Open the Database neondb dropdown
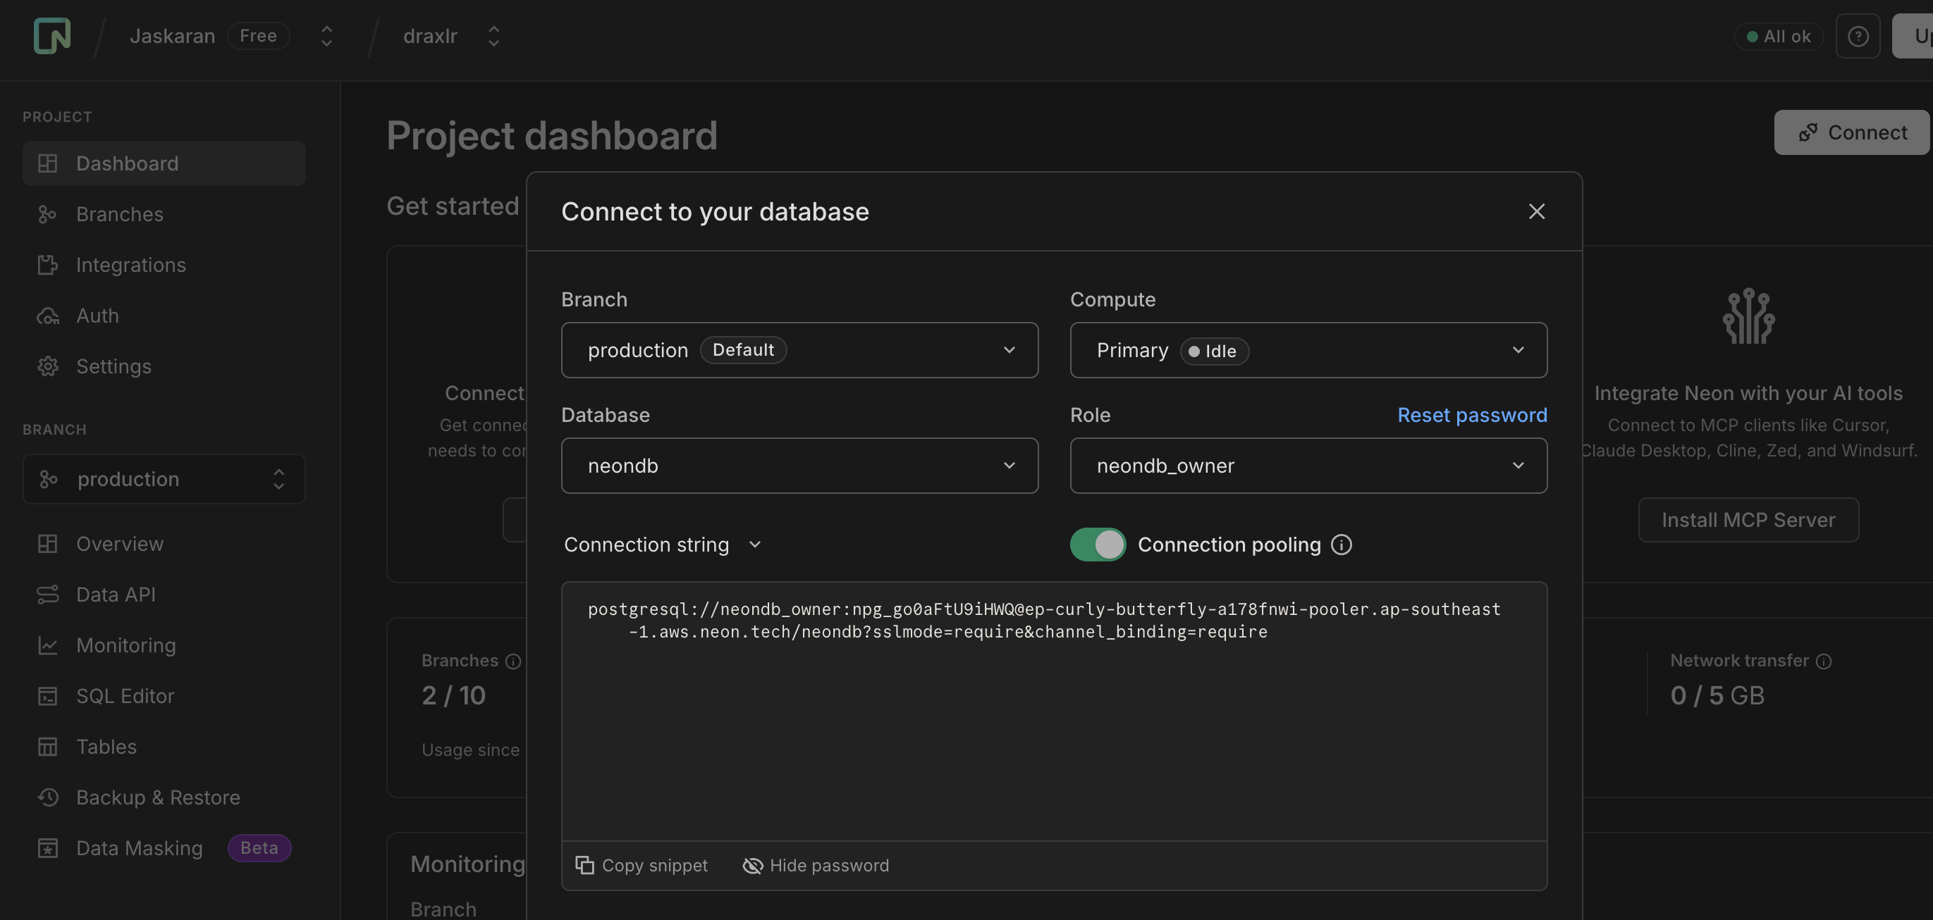Viewport: 1933px width, 920px height. coord(799,466)
